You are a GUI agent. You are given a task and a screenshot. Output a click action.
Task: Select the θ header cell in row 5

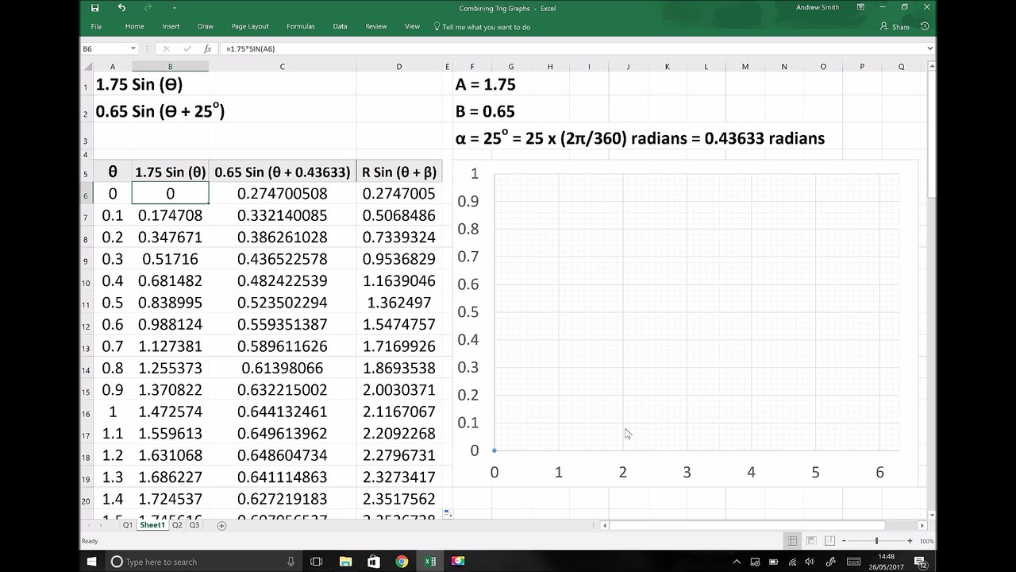[113, 172]
